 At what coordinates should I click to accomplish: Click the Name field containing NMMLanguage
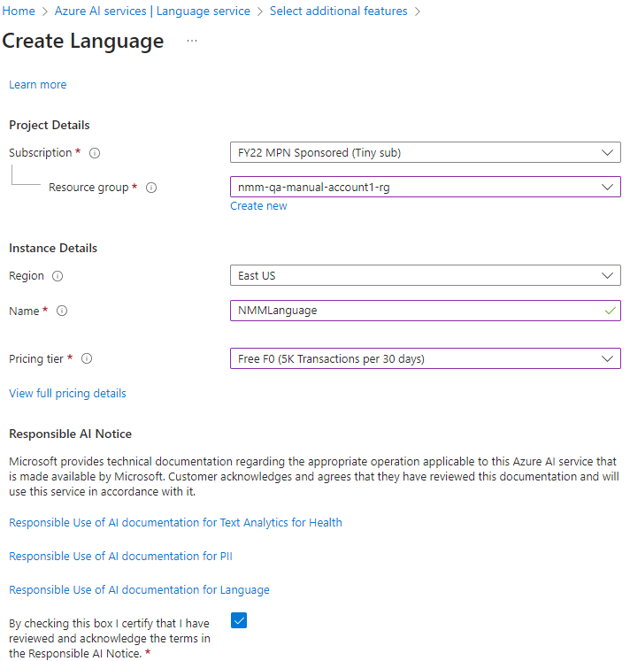[426, 311]
